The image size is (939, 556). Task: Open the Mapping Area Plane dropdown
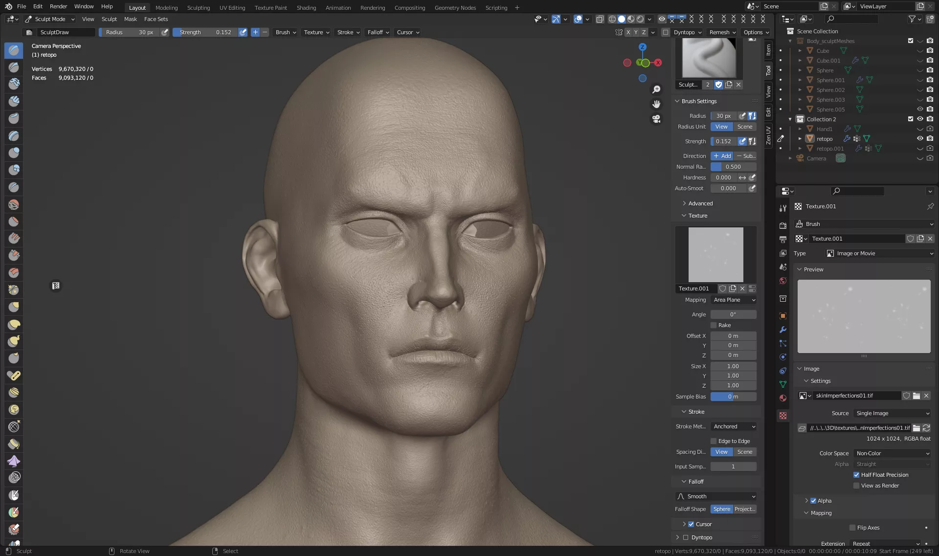pos(734,300)
